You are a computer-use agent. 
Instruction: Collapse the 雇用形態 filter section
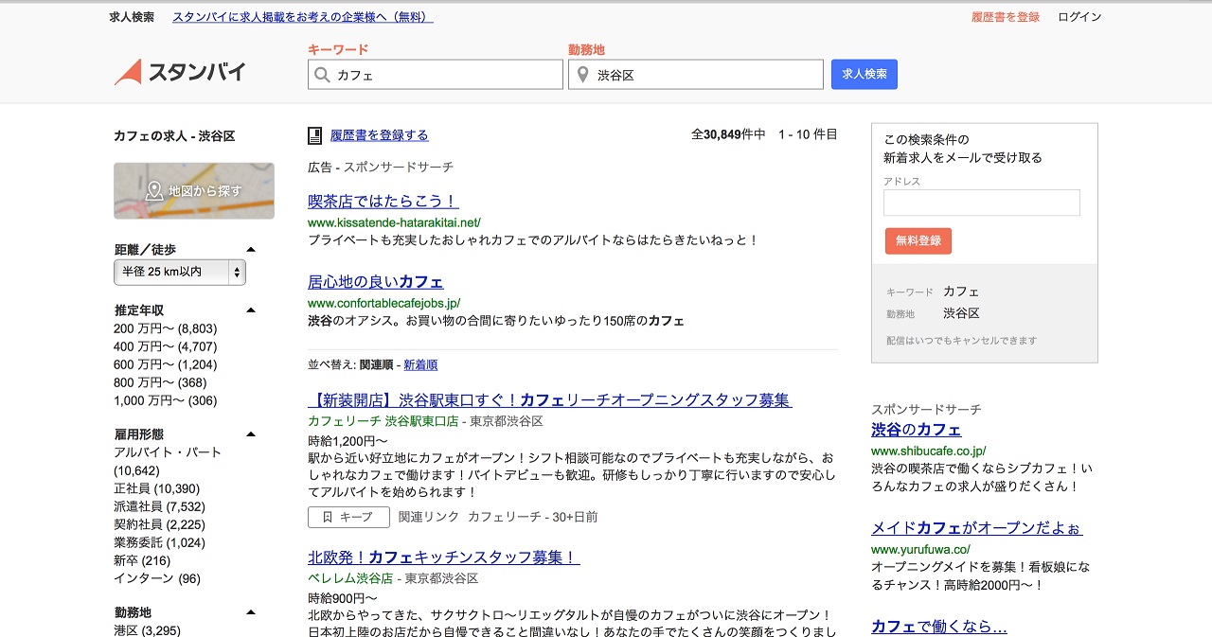pyautogui.click(x=251, y=434)
